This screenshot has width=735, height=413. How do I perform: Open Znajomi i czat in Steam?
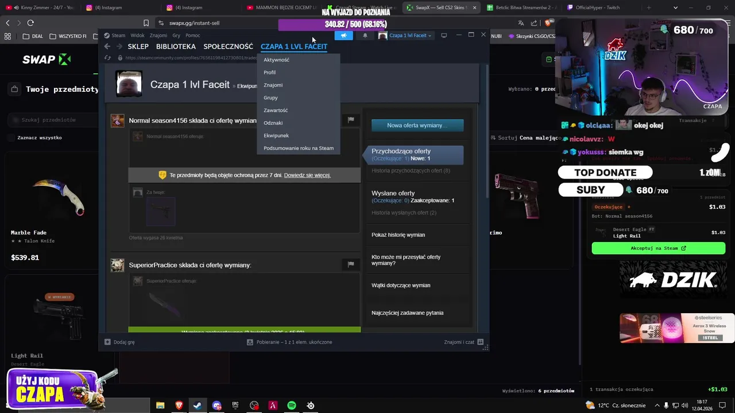point(464,342)
